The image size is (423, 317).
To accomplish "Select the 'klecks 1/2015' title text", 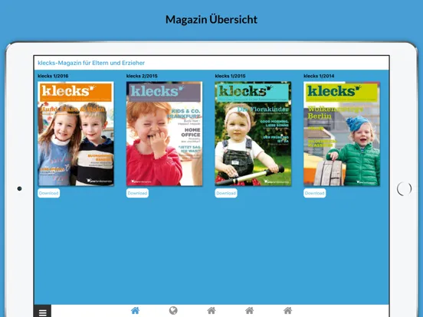I will (230, 76).
